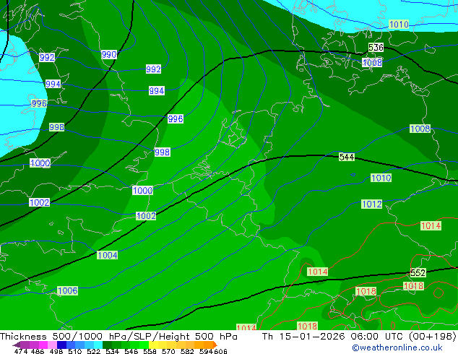458x354 pixels.
Task: Click the legend value 582
Action: [187, 351]
